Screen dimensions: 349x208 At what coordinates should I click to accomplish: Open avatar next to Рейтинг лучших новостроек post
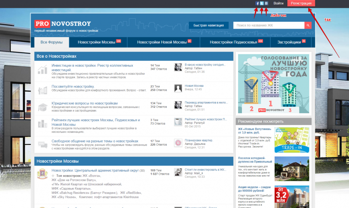[x=178, y=122]
